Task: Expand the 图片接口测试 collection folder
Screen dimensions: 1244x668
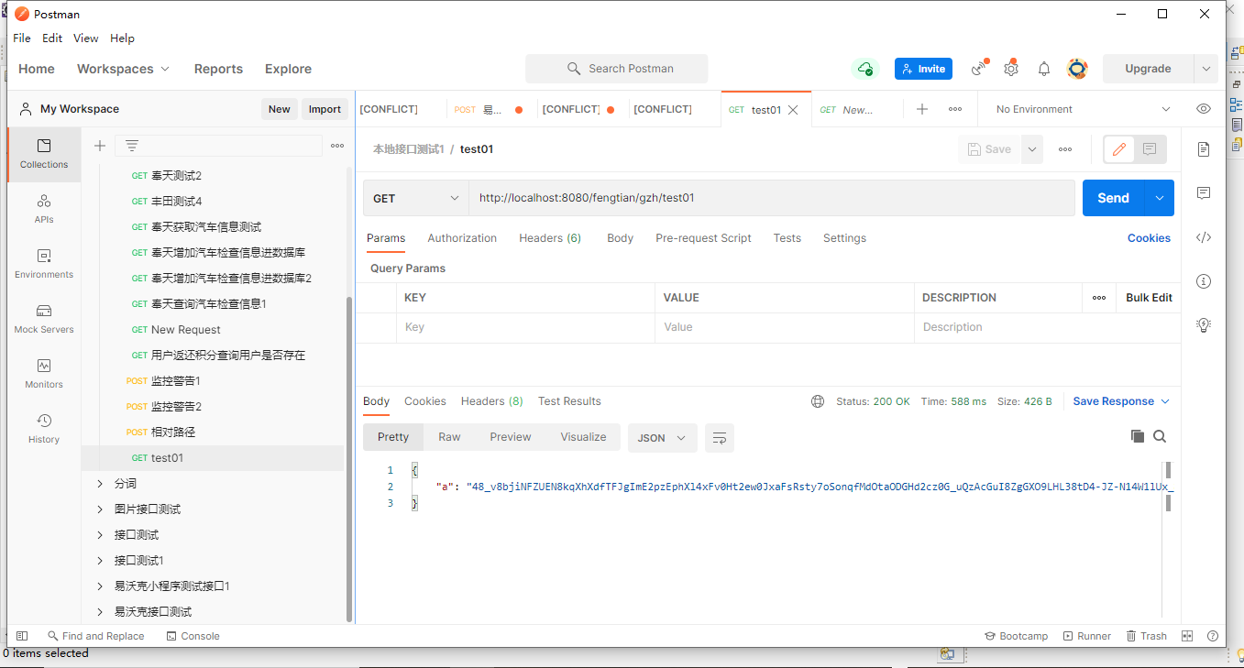Action: point(100,509)
